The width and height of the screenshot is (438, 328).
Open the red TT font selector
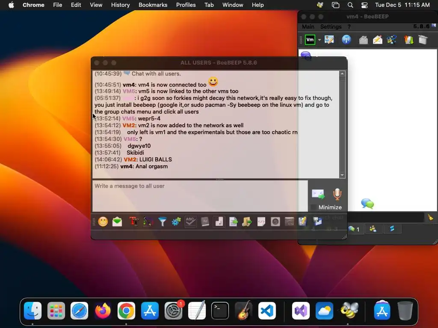(134, 222)
